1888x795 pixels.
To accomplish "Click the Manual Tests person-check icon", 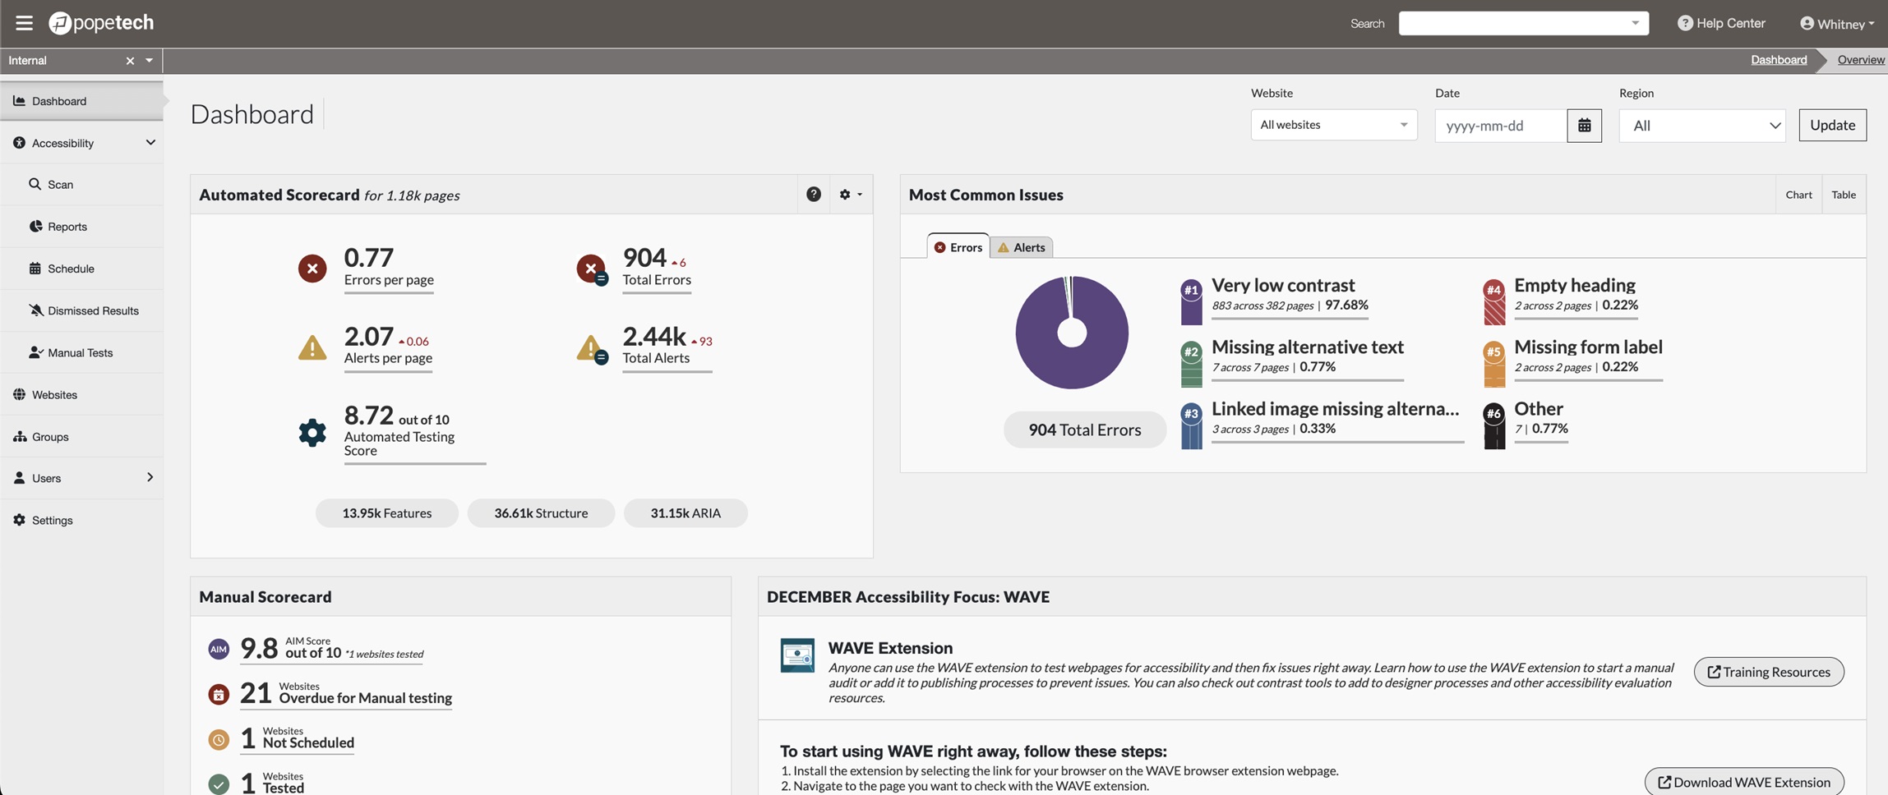I will [x=35, y=352].
